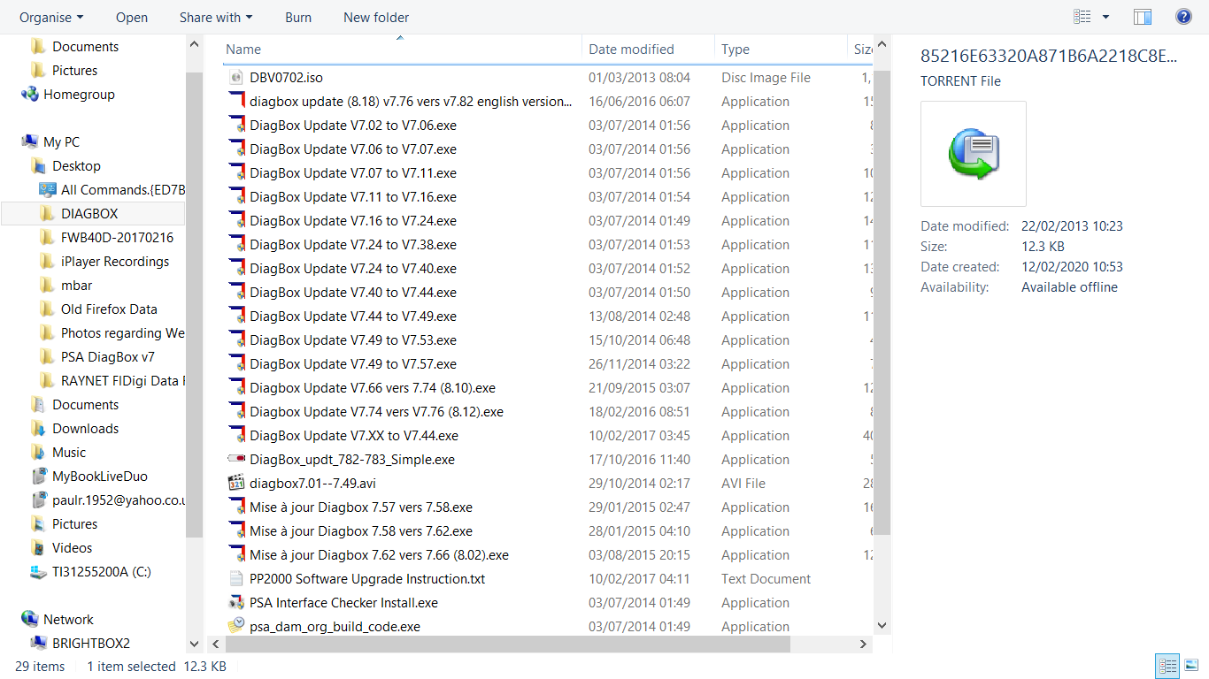Click the change view layout icon in toolbar

click(x=1082, y=17)
